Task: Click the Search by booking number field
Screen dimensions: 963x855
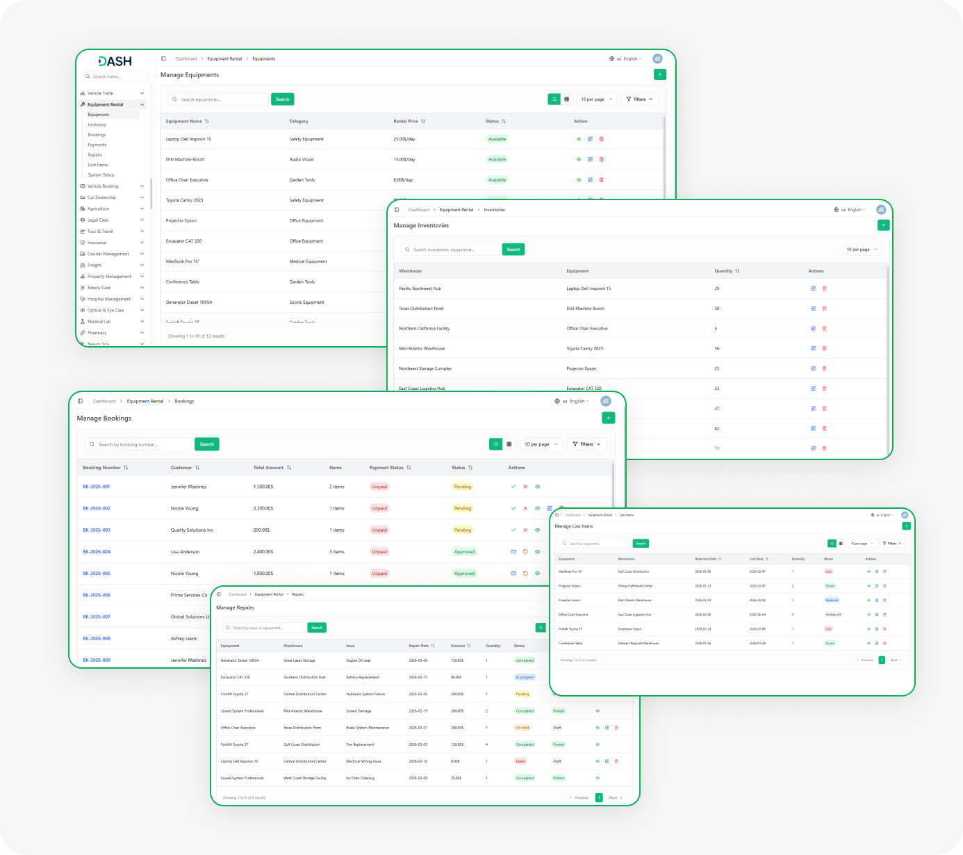Action: tap(138, 444)
